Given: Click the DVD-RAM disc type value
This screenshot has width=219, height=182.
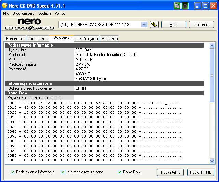Looking at the screenshot, I should [84, 50].
